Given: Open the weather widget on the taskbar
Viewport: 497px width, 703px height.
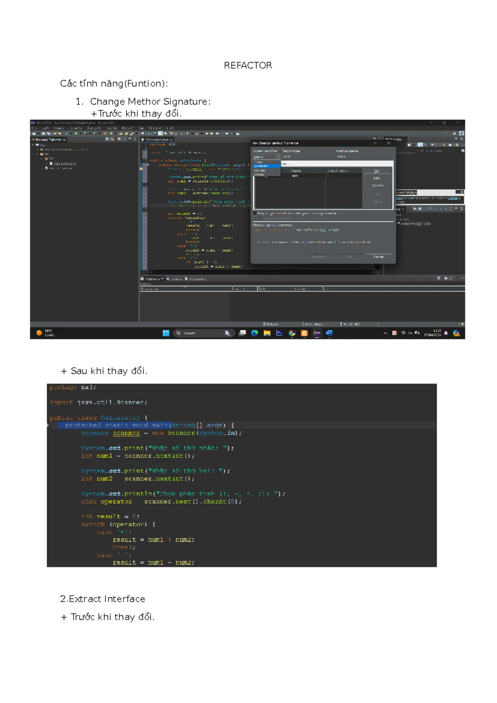Looking at the screenshot, I should [45, 333].
